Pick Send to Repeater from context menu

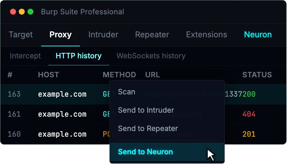tap(148, 129)
